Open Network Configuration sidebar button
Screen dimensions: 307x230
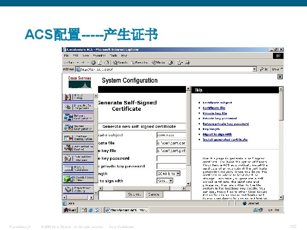[x=78, y=117]
